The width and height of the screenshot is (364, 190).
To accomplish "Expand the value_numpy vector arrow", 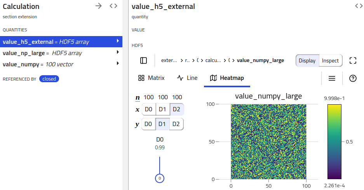I will coord(118,64).
